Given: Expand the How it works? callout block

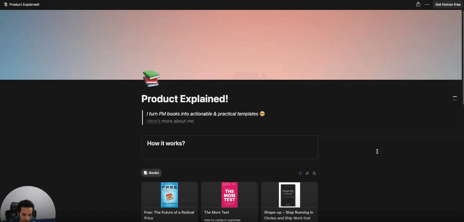Looking at the screenshot, I should (230, 147).
